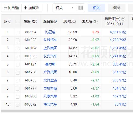The image size is (133, 119).
Task: Select stock code 600733
Action: click(31, 80)
